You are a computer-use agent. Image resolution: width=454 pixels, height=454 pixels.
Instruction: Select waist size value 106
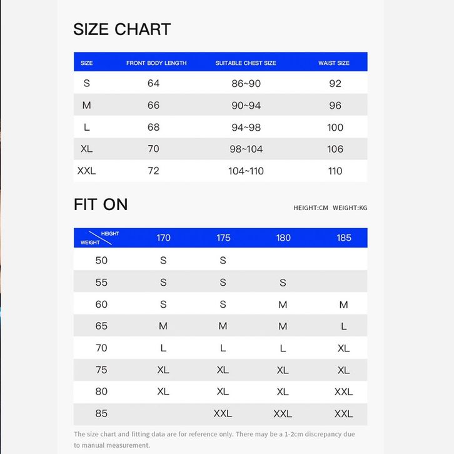[335, 149]
